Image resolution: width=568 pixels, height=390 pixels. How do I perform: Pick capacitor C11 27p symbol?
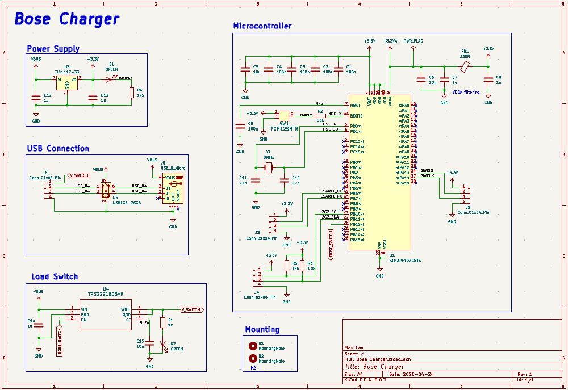[x=256, y=180]
